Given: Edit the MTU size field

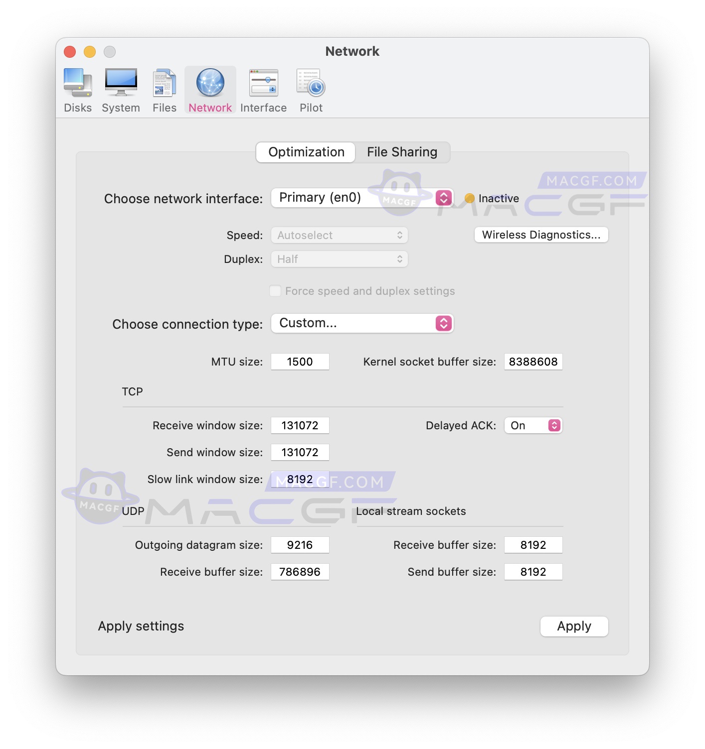Looking at the screenshot, I should click(300, 362).
